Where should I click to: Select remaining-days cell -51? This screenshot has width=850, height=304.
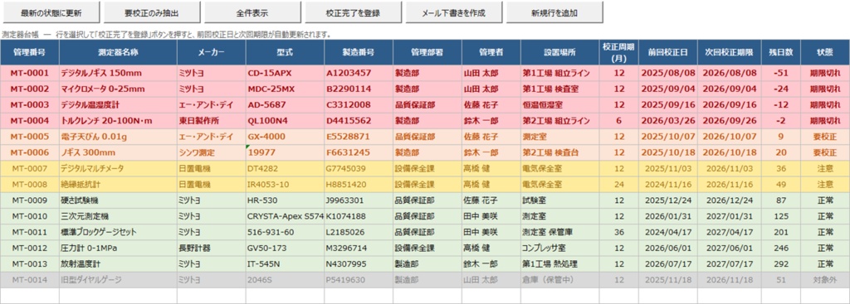tap(781, 73)
